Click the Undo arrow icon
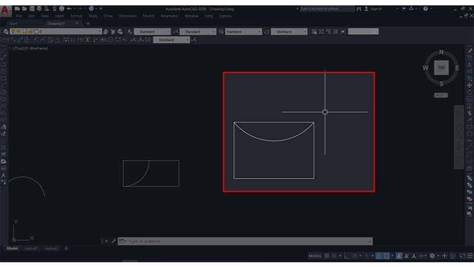 [69, 8]
